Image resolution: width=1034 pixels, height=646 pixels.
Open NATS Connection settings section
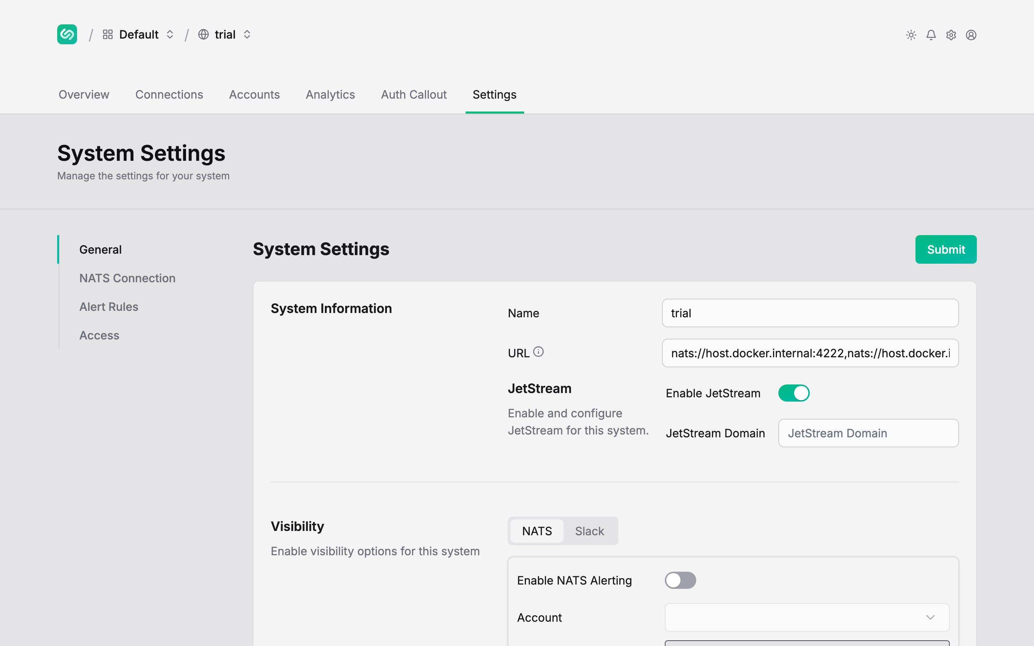(x=127, y=278)
